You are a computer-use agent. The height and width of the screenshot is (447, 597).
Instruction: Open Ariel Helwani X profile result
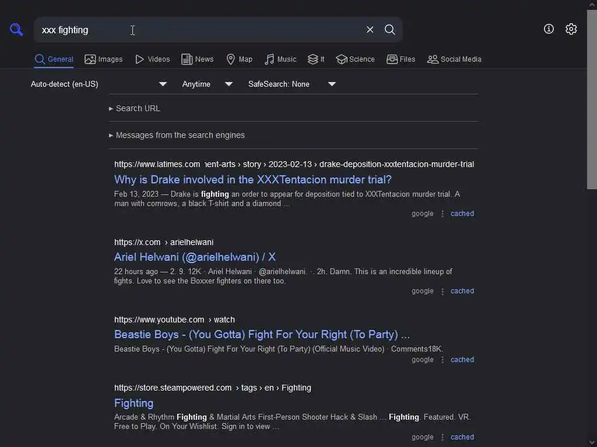coord(195,257)
